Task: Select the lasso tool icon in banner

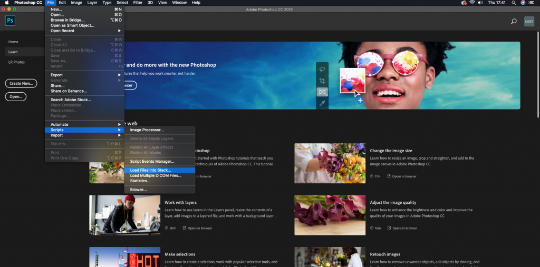Action: click(322, 69)
